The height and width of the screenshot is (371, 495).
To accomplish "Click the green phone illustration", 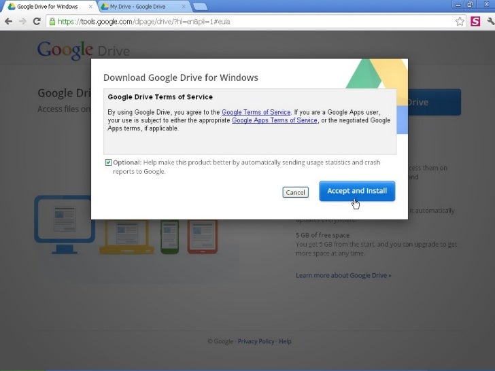I will click(x=170, y=236).
